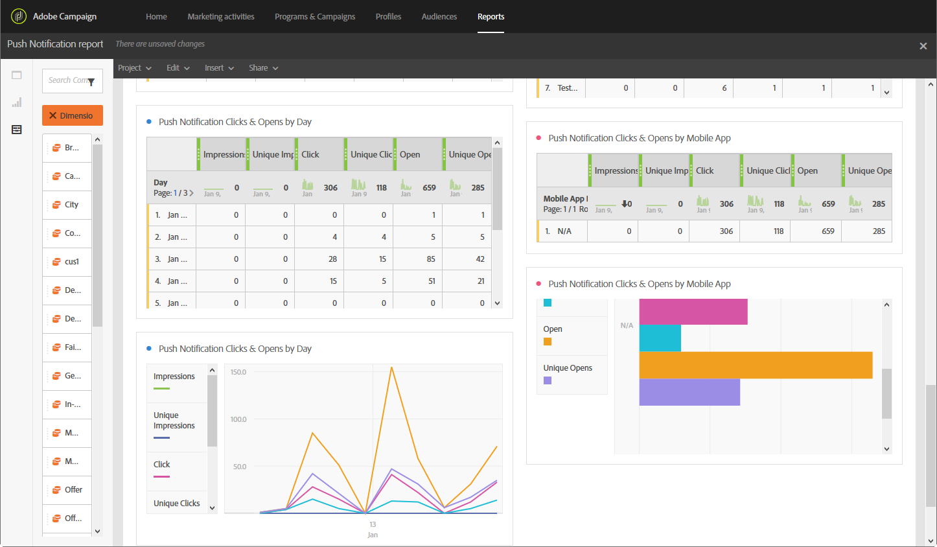Open the Edit dropdown menu
This screenshot has height=547, width=937.
(178, 68)
